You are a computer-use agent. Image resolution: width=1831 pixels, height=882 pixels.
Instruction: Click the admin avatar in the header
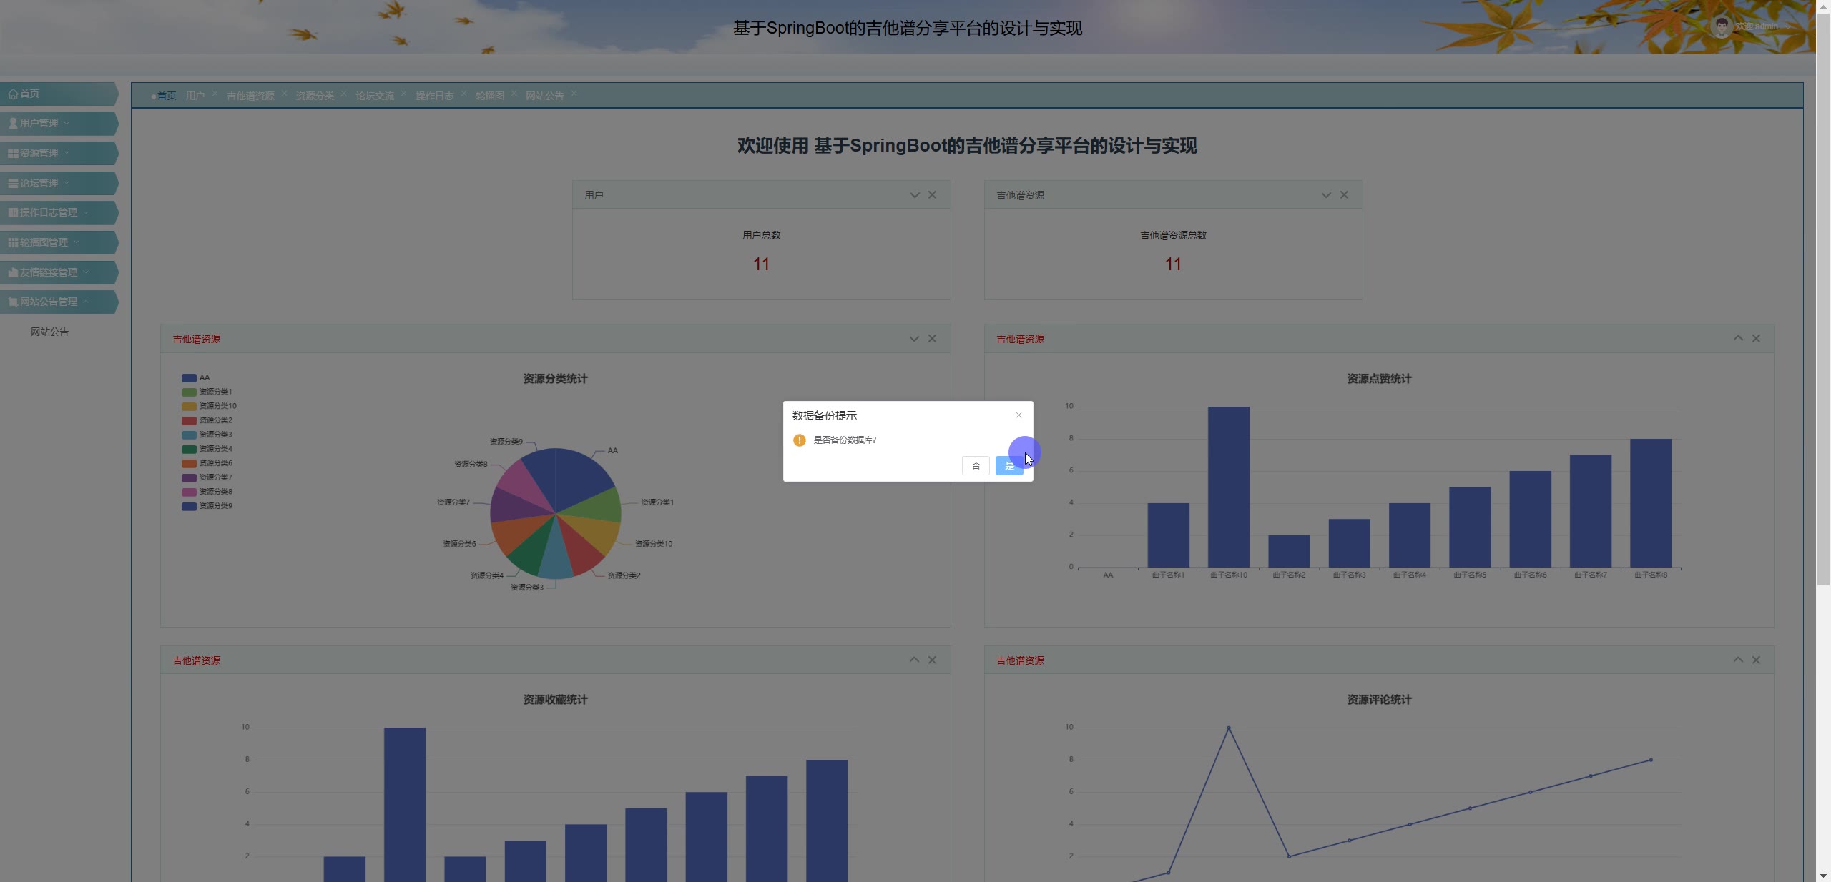click(1721, 27)
